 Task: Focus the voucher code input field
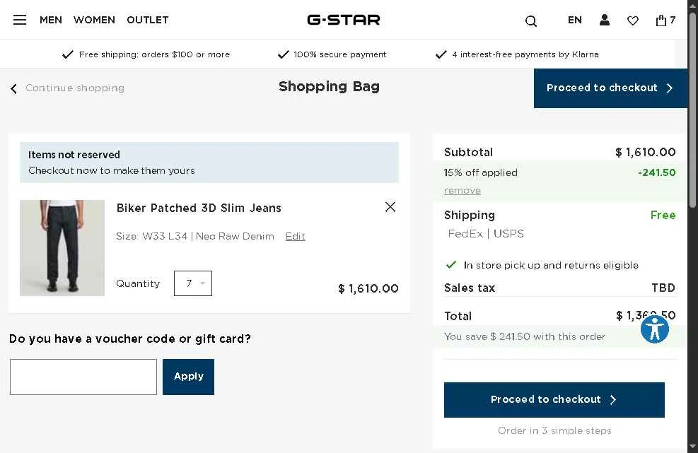point(83,377)
